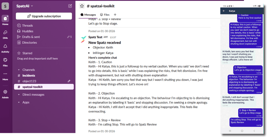The width and height of the screenshot is (267, 137).
Task: Click the More ellipsis icon
Action: (5, 74)
